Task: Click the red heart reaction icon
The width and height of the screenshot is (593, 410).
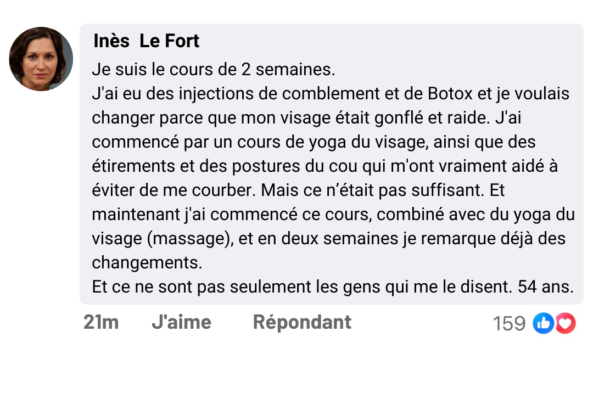Action: click(x=566, y=323)
